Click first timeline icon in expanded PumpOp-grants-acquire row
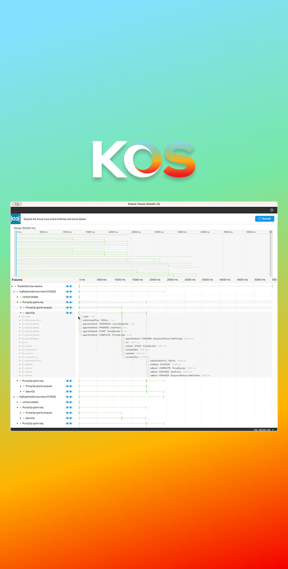Viewport: 288px width, 569px height. [67, 307]
